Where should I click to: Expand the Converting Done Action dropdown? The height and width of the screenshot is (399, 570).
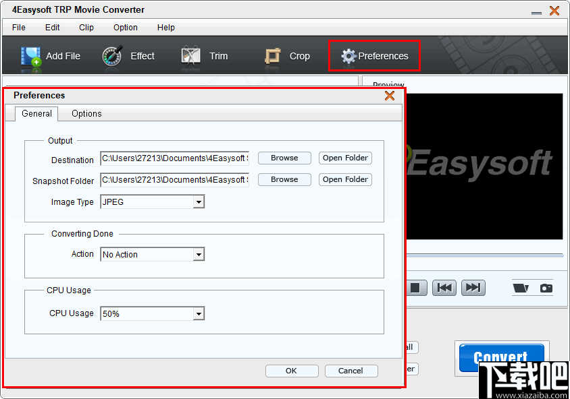[197, 254]
